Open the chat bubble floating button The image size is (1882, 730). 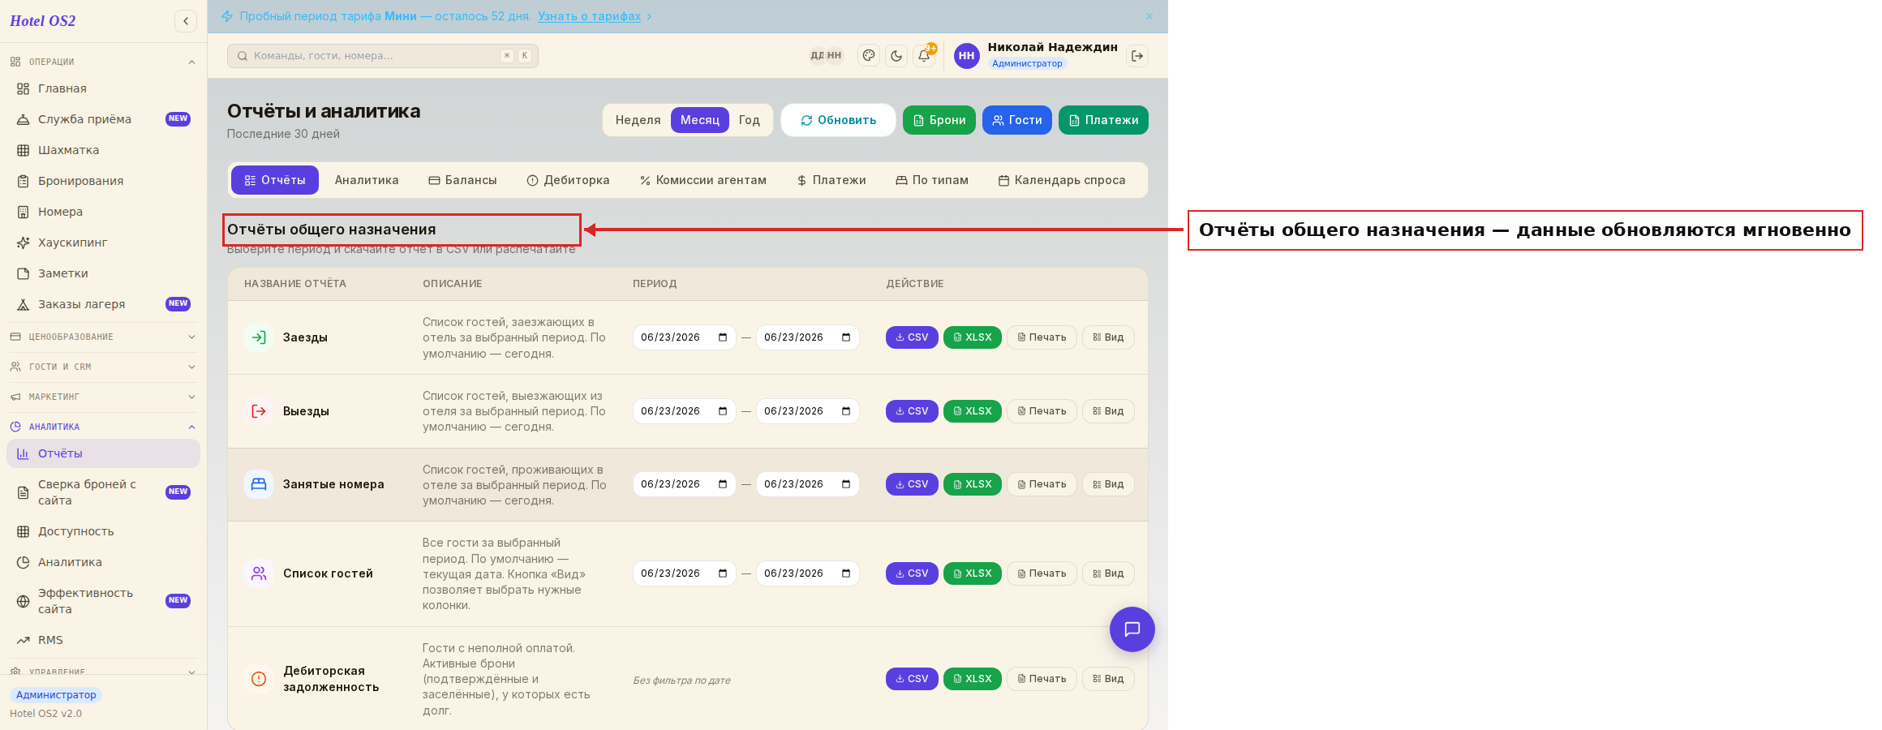[1132, 629]
